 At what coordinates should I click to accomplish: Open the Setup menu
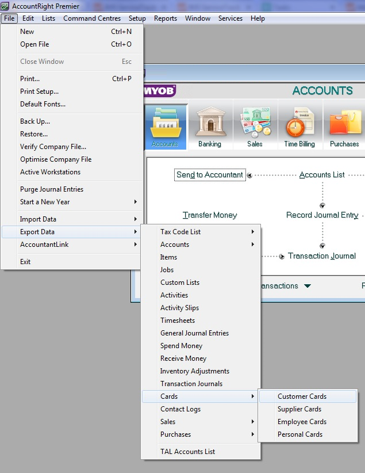[x=137, y=18]
